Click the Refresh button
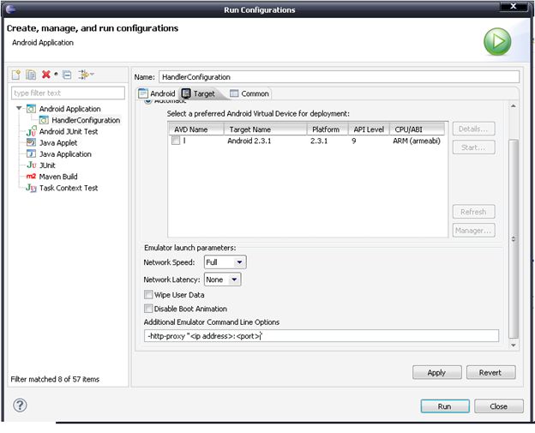Screen dimensions: 535x433 click(x=473, y=212)
